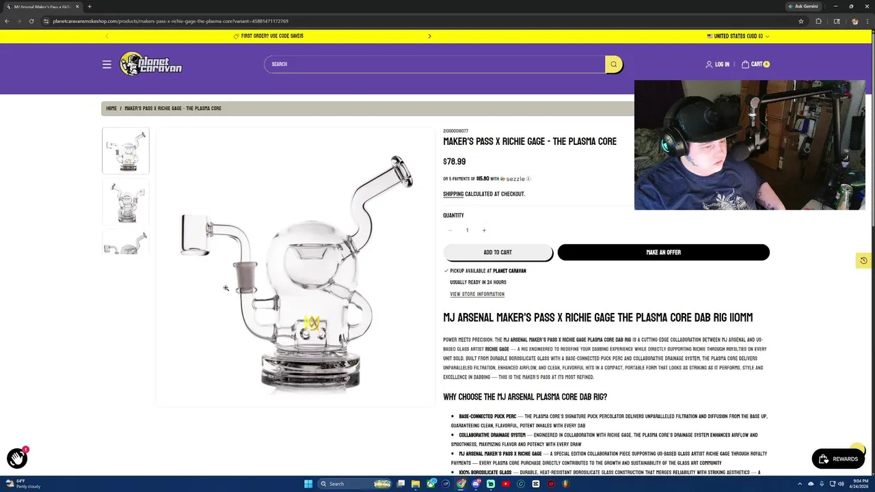Click Why Choose the MJ Arsenal heading
Image resolution: width=875 pixels, height=492 pixels.
[525, 397]
